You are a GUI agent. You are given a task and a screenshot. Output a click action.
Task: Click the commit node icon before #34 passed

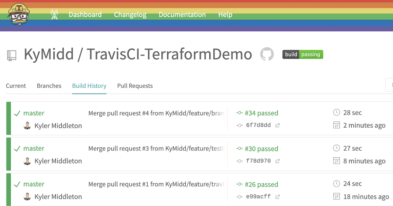click(x=239, y=112)
